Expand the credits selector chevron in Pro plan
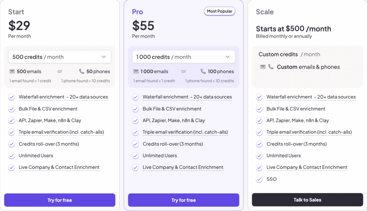 (x=227, y=56)
